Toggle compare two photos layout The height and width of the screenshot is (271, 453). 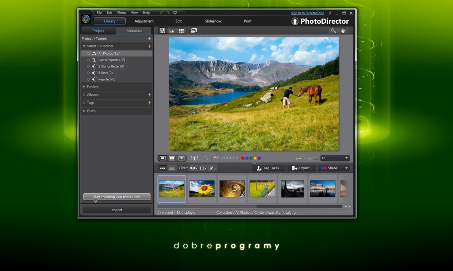click(172, 158)
